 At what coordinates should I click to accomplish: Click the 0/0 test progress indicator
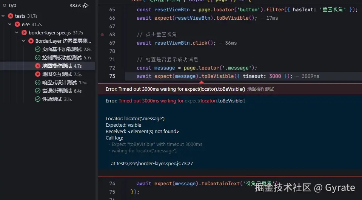tap(12, 6)
